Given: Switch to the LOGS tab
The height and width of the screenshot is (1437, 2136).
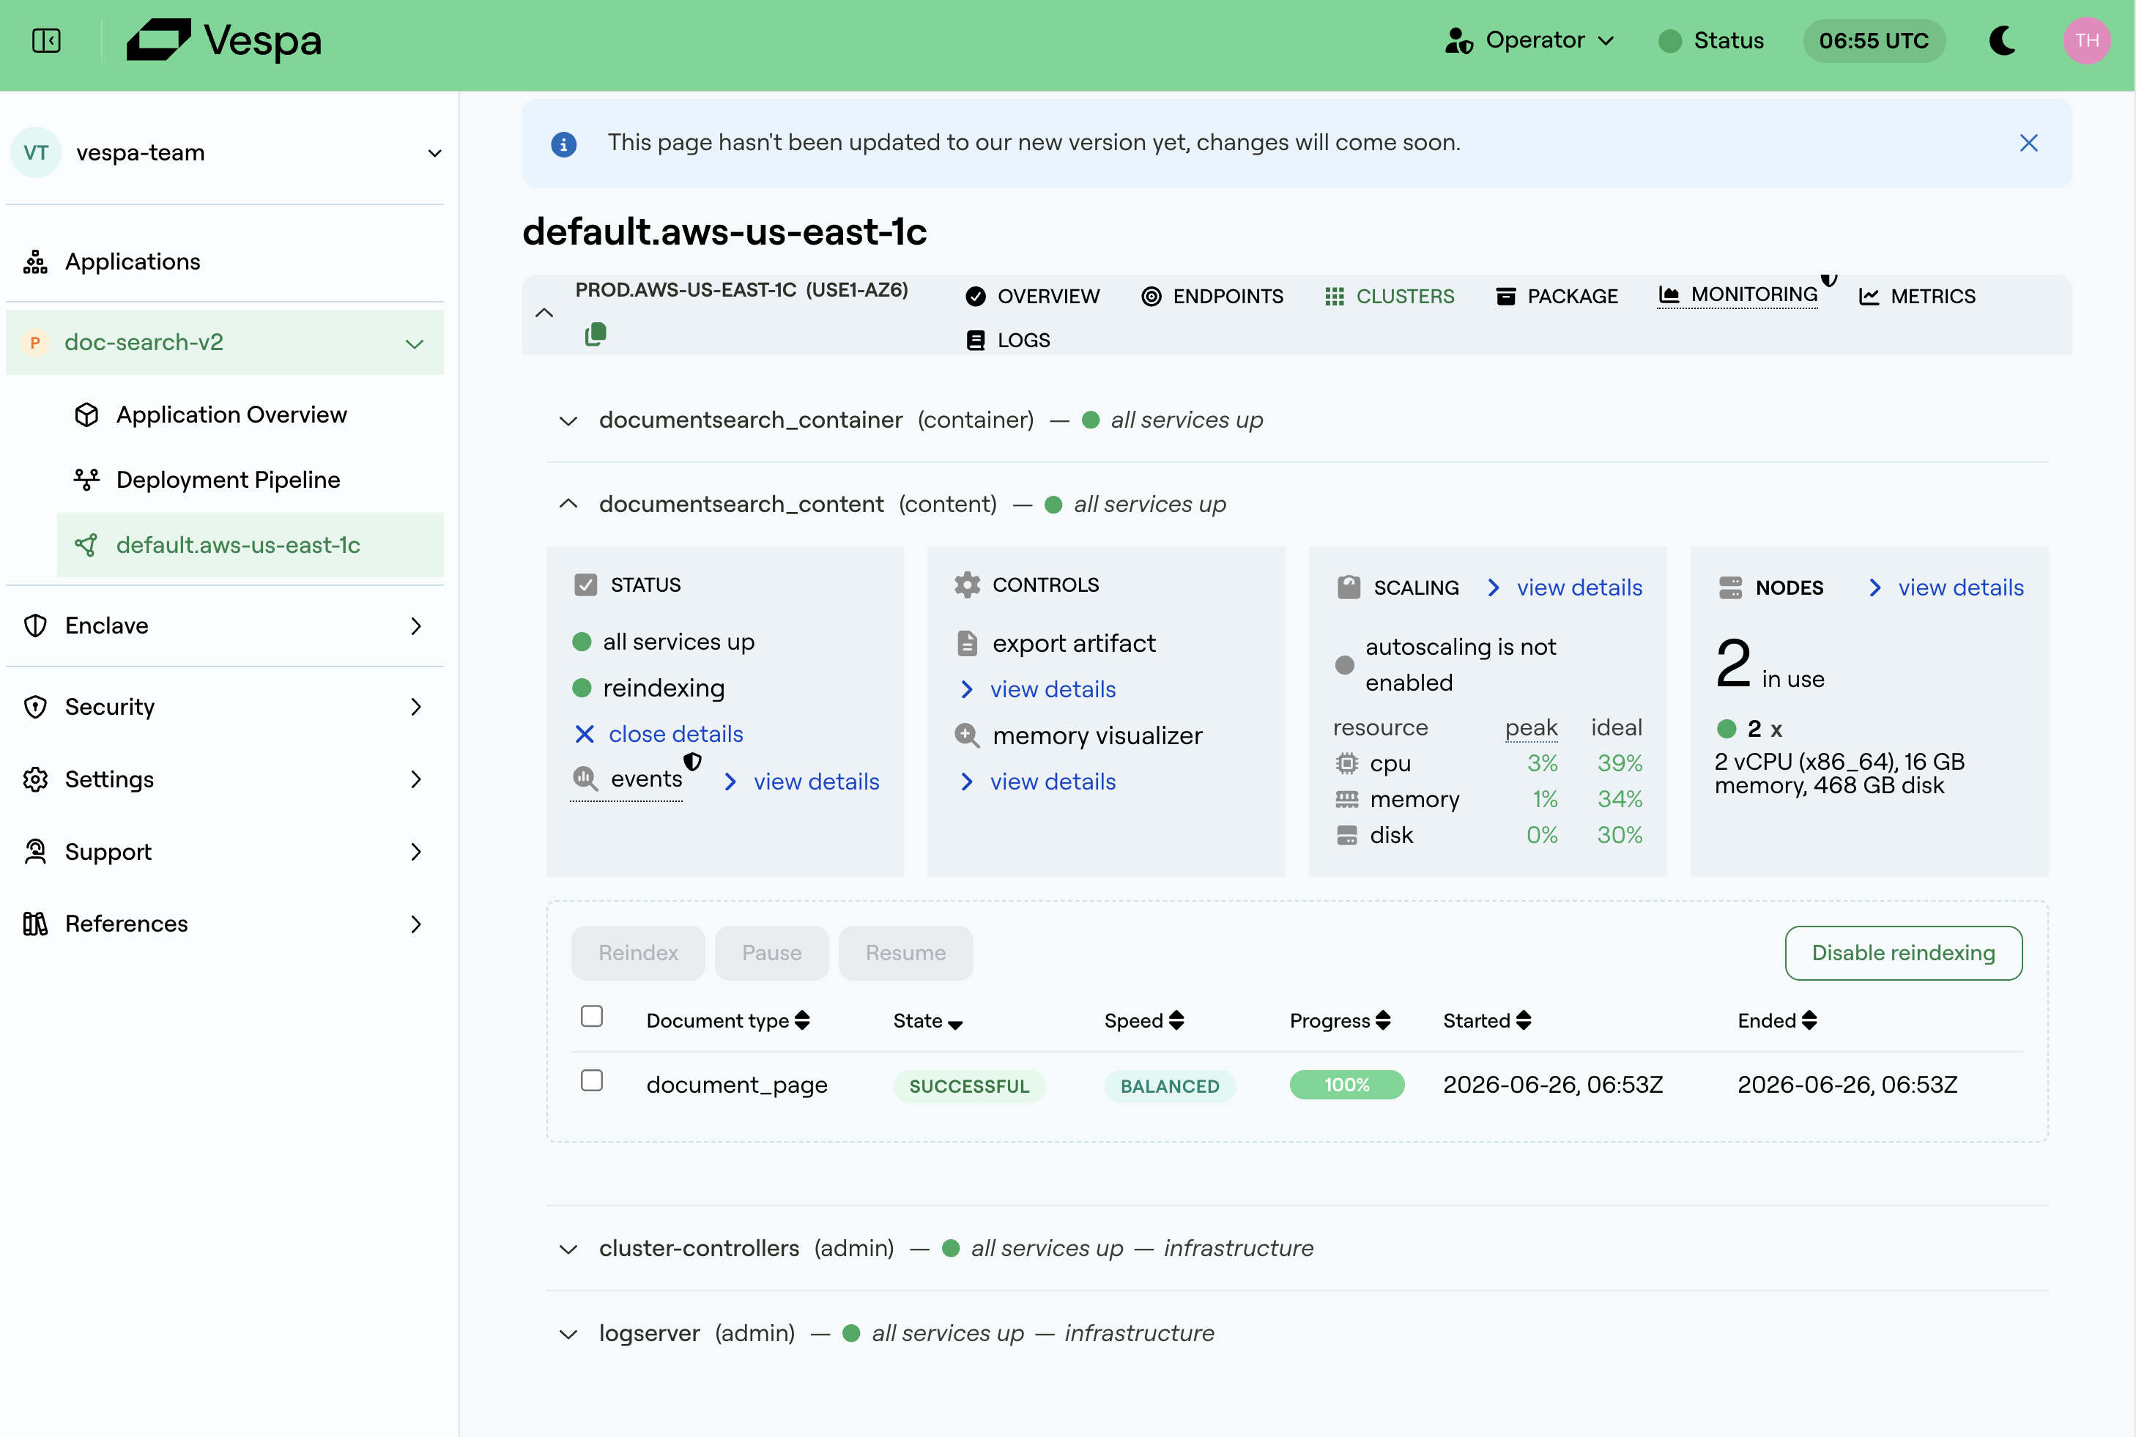Looking at the screenshot, I should click(1009, 340).
